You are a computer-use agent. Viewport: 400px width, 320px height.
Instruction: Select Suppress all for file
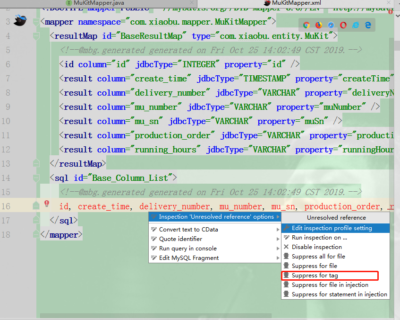click(335, 256)
